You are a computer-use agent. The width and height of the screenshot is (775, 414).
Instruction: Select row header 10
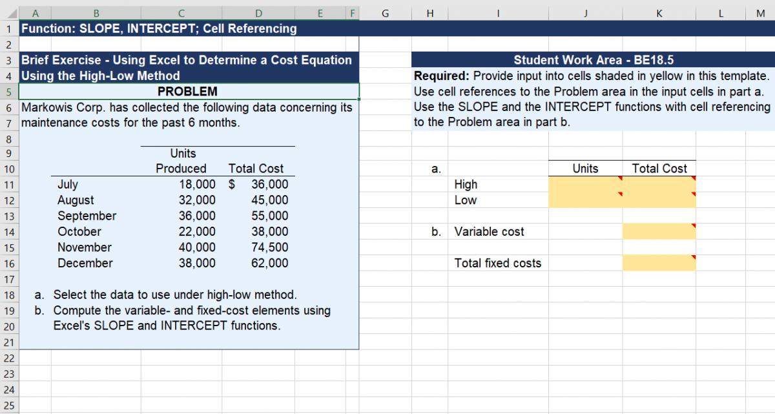click(8, 169)
